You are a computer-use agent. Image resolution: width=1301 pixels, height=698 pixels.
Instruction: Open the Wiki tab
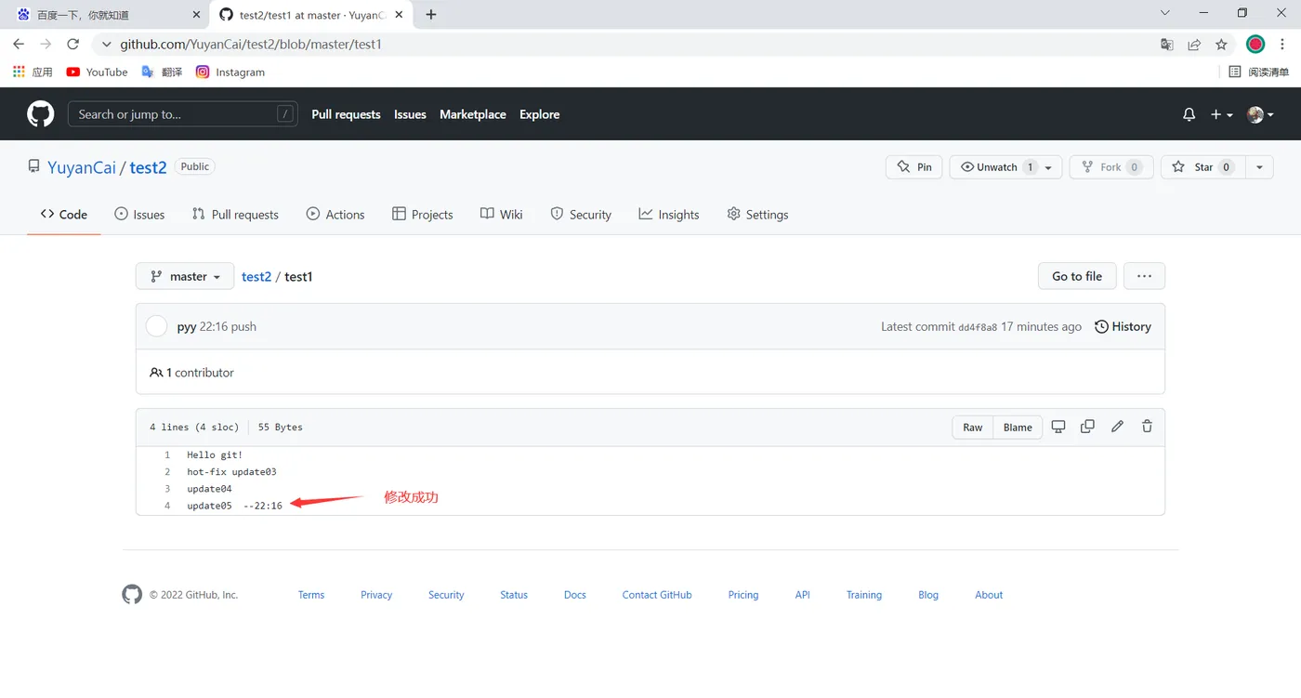pyautogui.click(x=502, y=215)
